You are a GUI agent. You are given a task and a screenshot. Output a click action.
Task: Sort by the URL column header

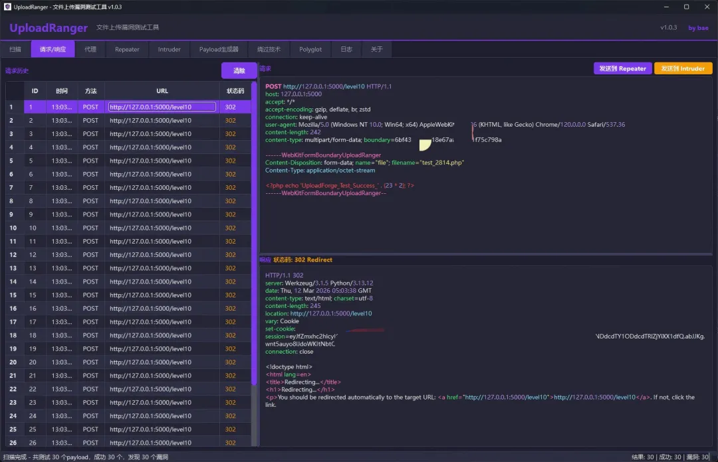point(162,91)
